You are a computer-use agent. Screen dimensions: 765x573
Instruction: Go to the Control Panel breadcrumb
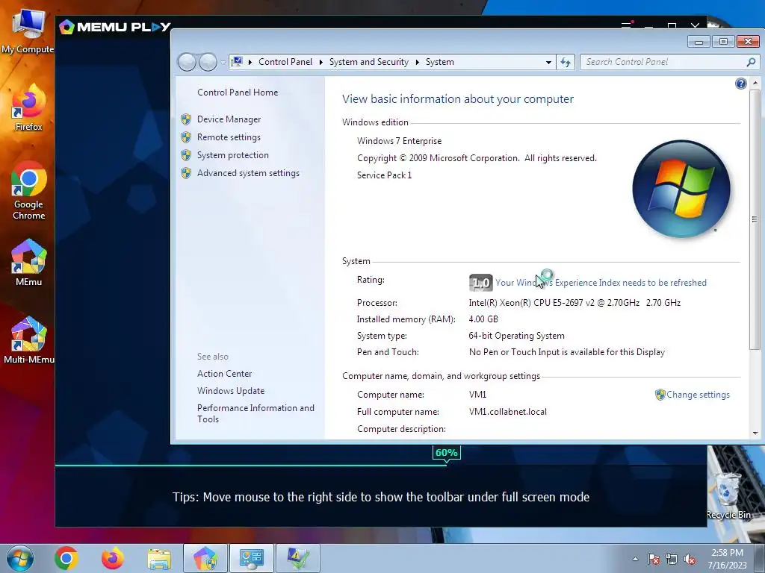[285, 62]
